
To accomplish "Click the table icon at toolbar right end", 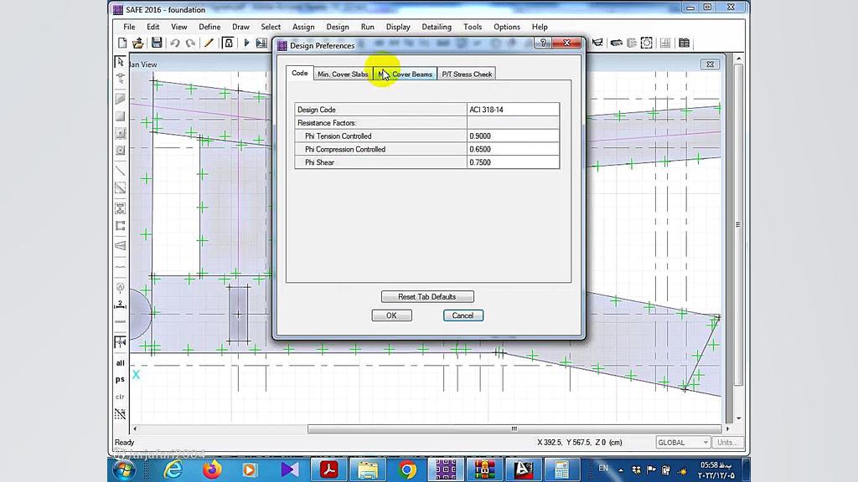I will (x=684, y=43).
